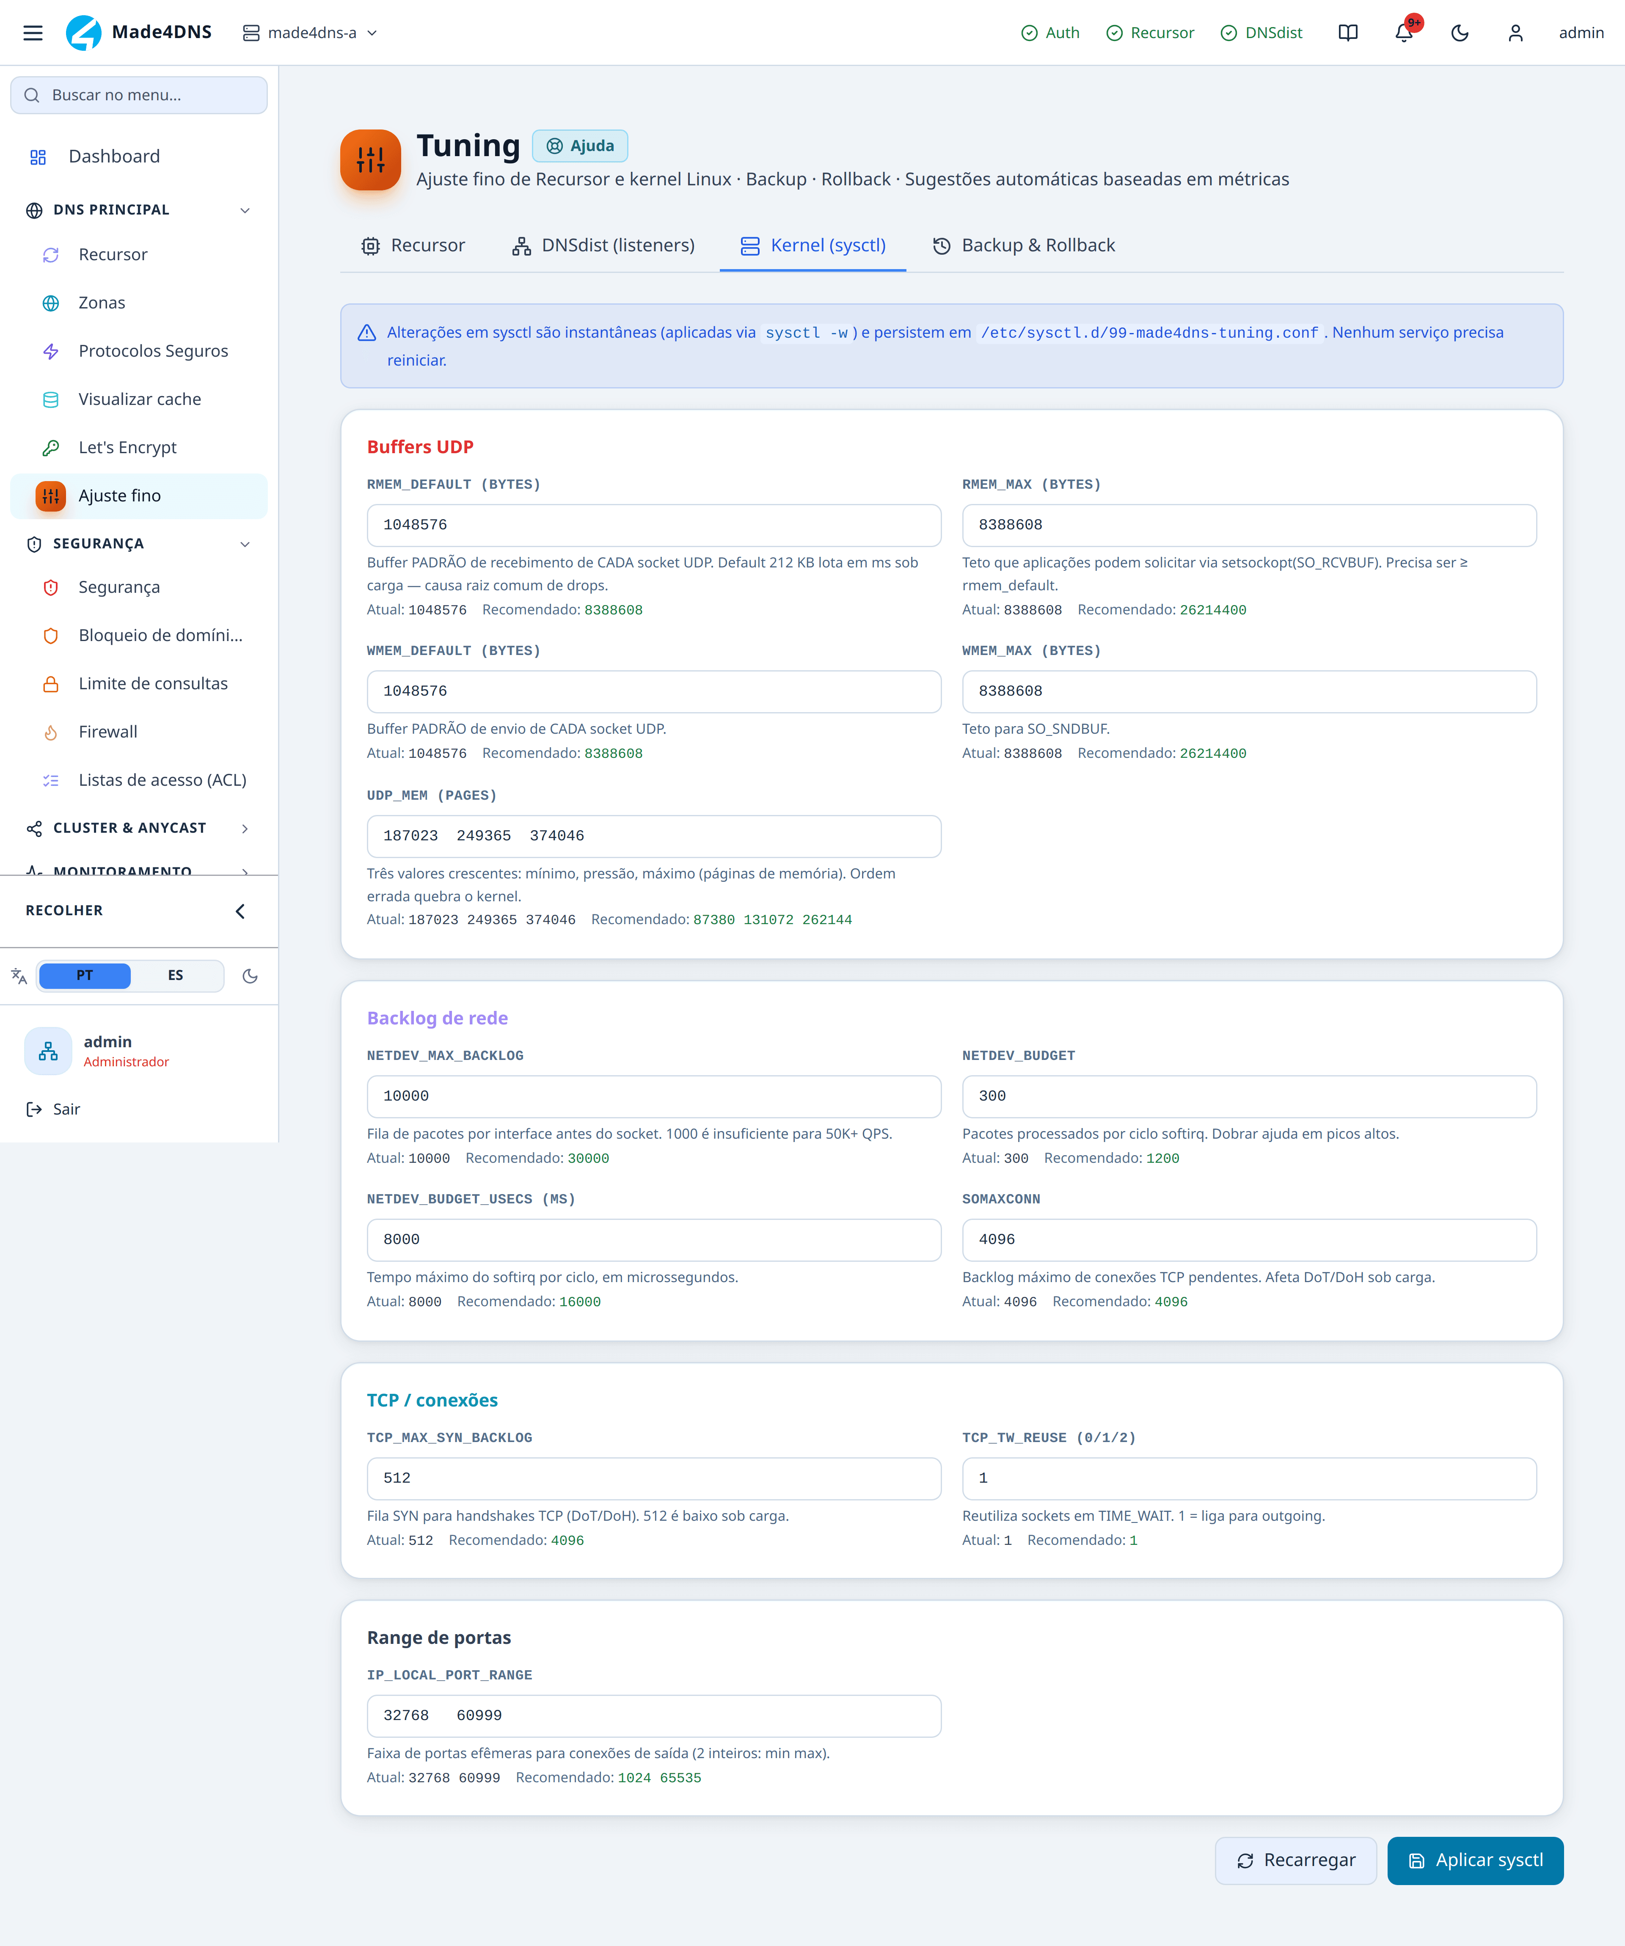Screen dimensions: 1625x1946
Task: Click recommended NETDEV_MAX_BACKLOG value 30000
Action: [x=588, y=1159]
